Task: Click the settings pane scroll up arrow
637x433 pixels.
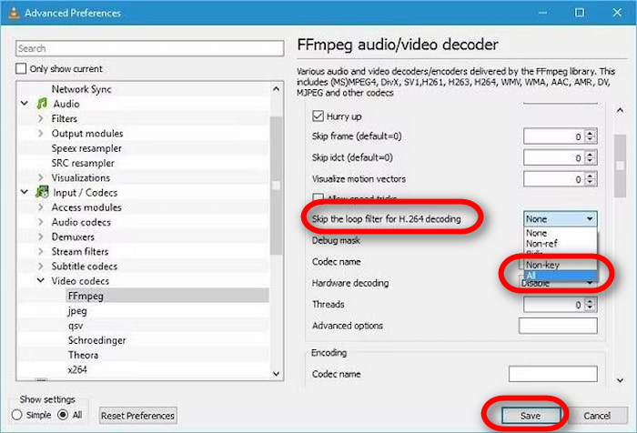Action: pyautogui.click(x=620, y=110)
